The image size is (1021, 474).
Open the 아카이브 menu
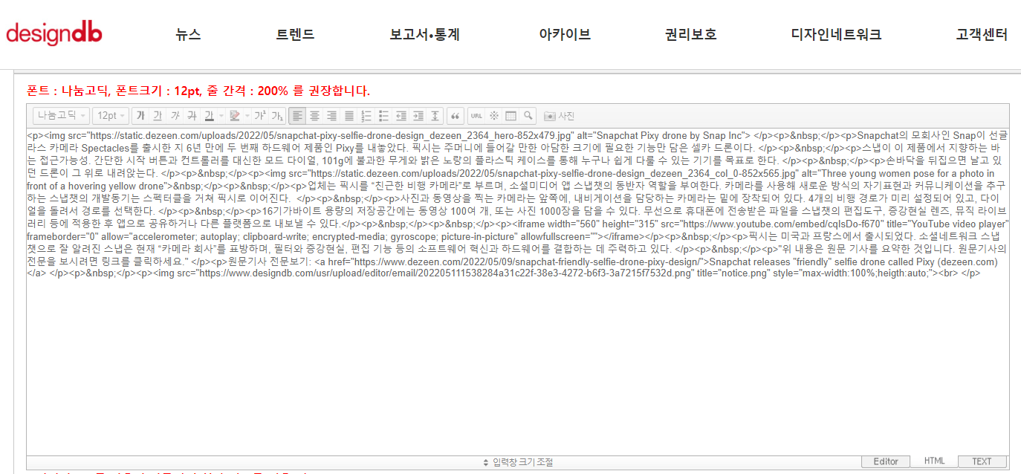point(564,34)
